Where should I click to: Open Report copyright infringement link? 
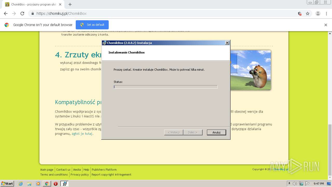(112, 175)
